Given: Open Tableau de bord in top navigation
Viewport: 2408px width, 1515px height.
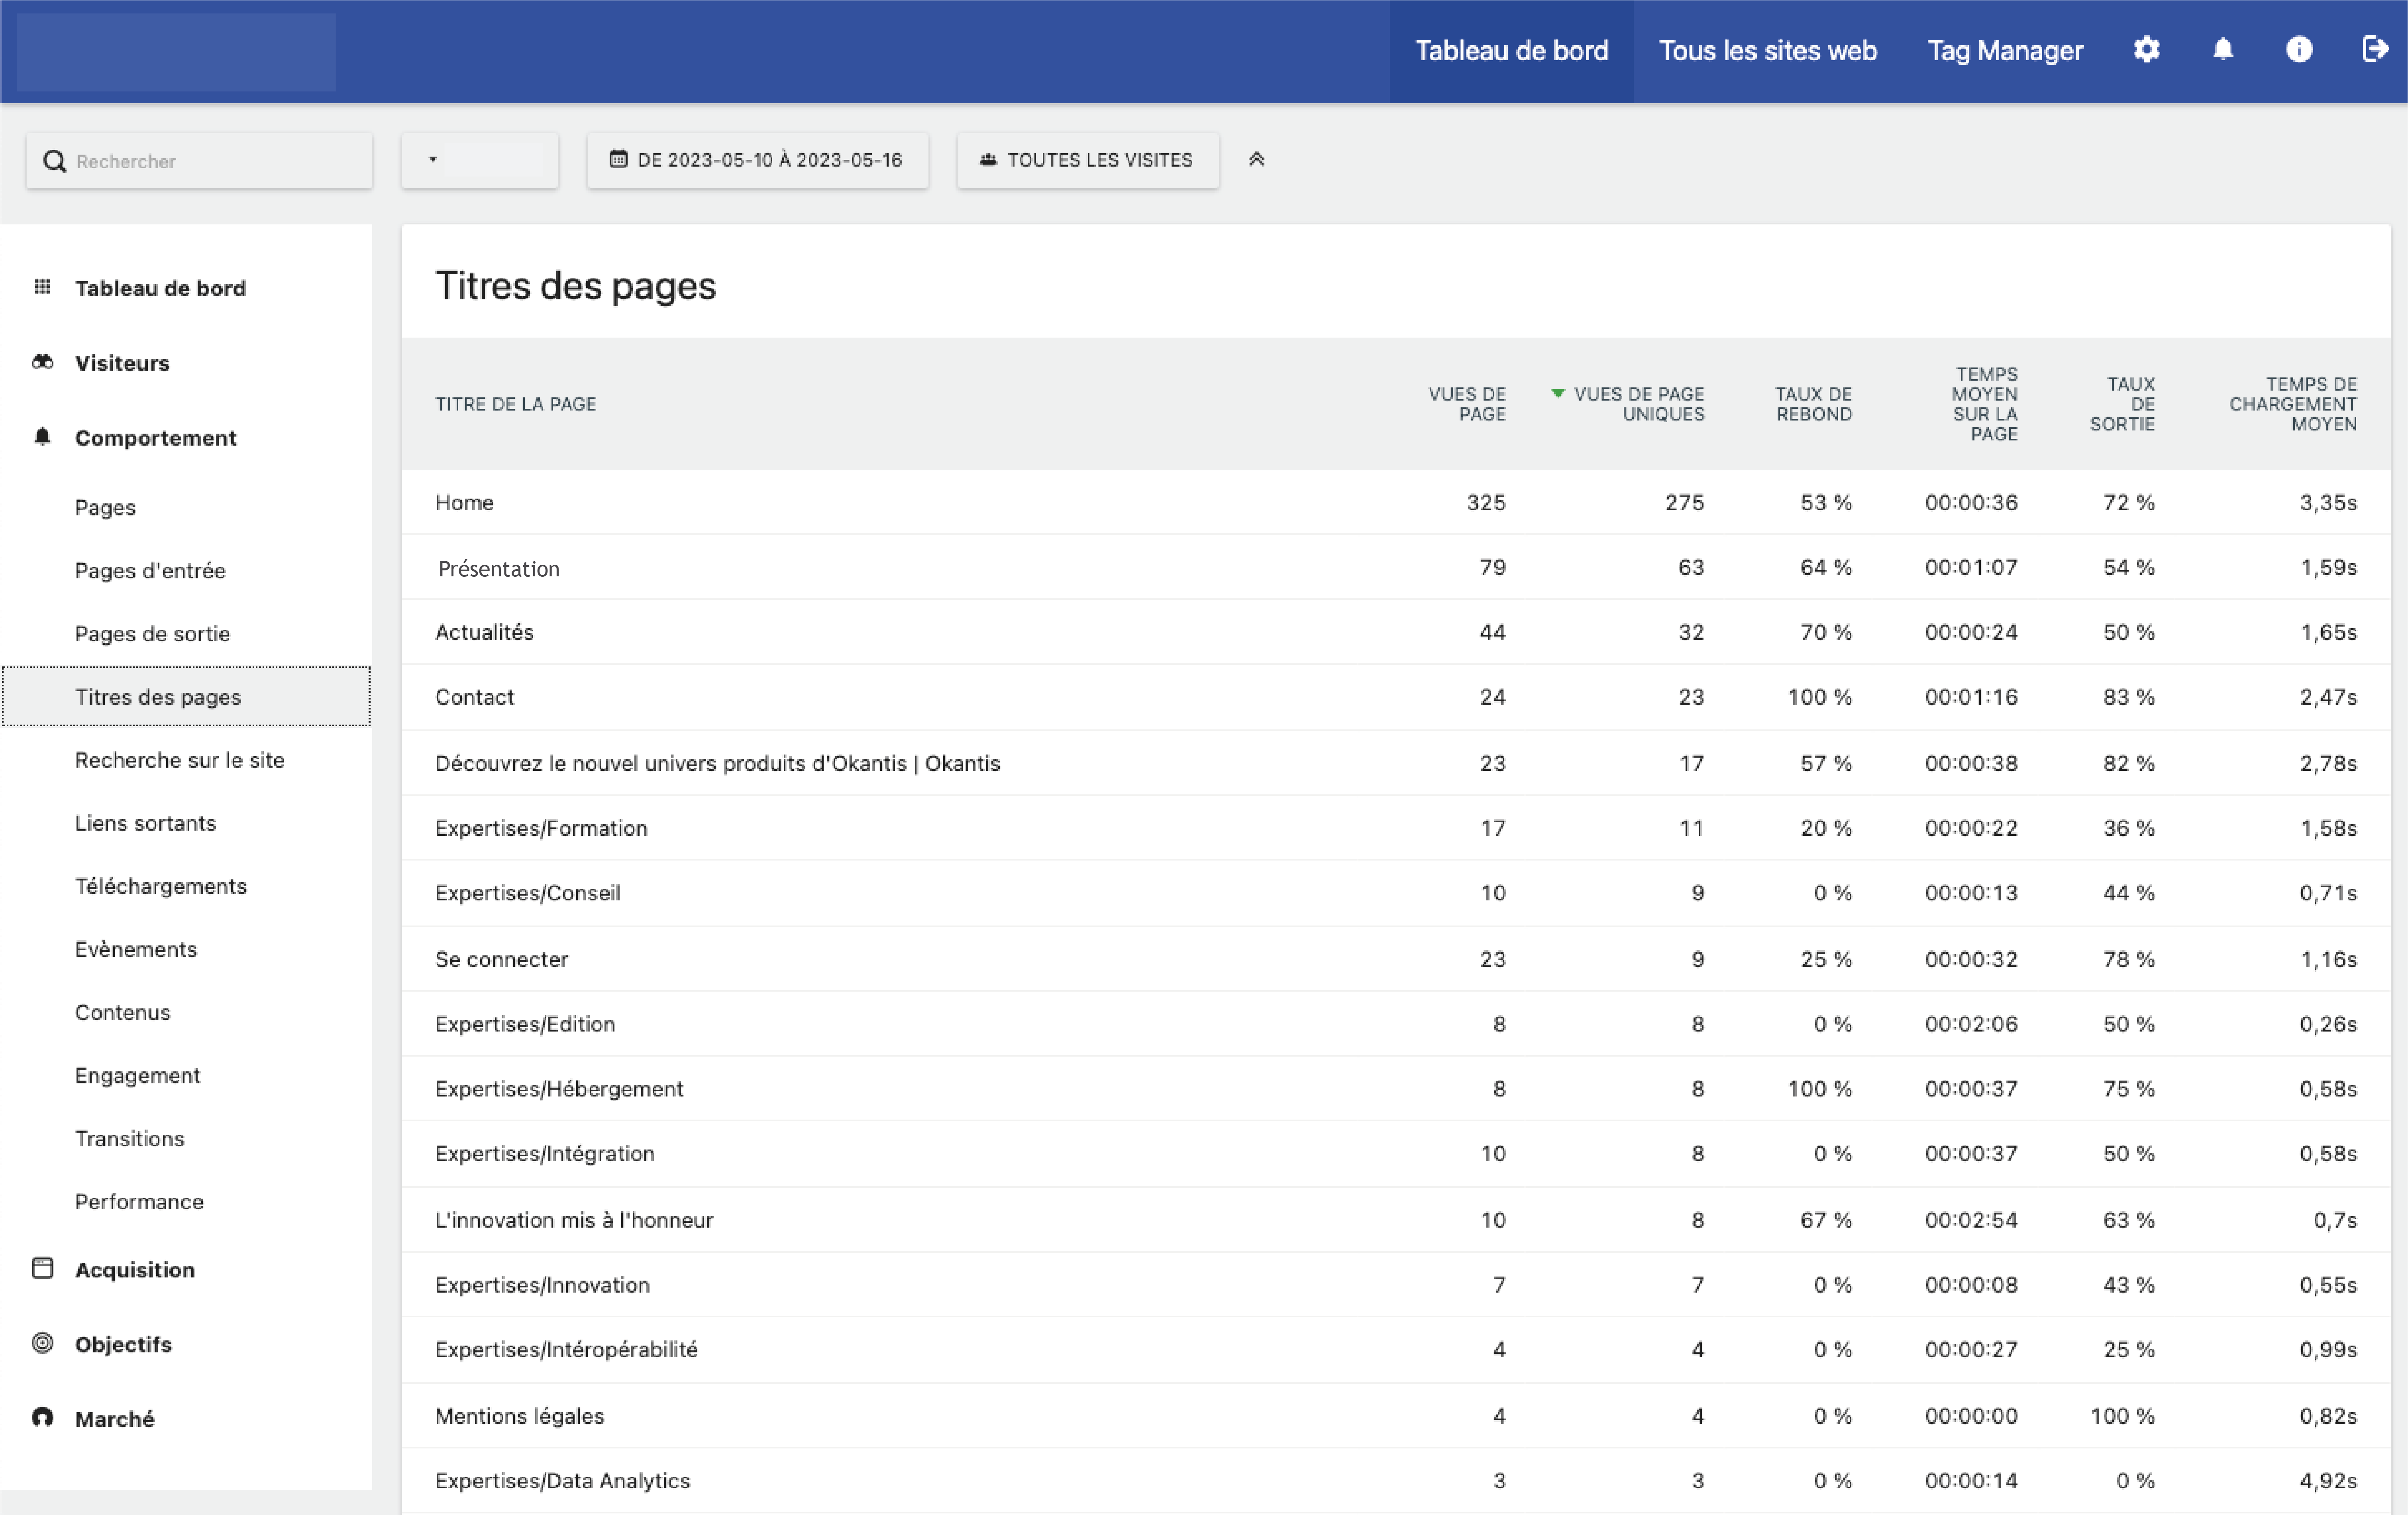Looking at the screenshot, I should [1511, 51].
